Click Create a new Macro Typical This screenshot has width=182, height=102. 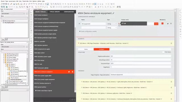tap(44, 91)
